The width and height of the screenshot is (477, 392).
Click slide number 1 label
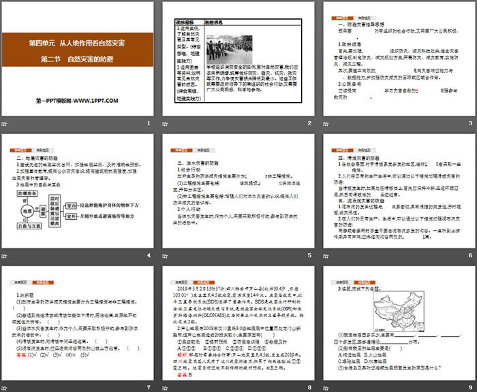[x=149, y=123]
